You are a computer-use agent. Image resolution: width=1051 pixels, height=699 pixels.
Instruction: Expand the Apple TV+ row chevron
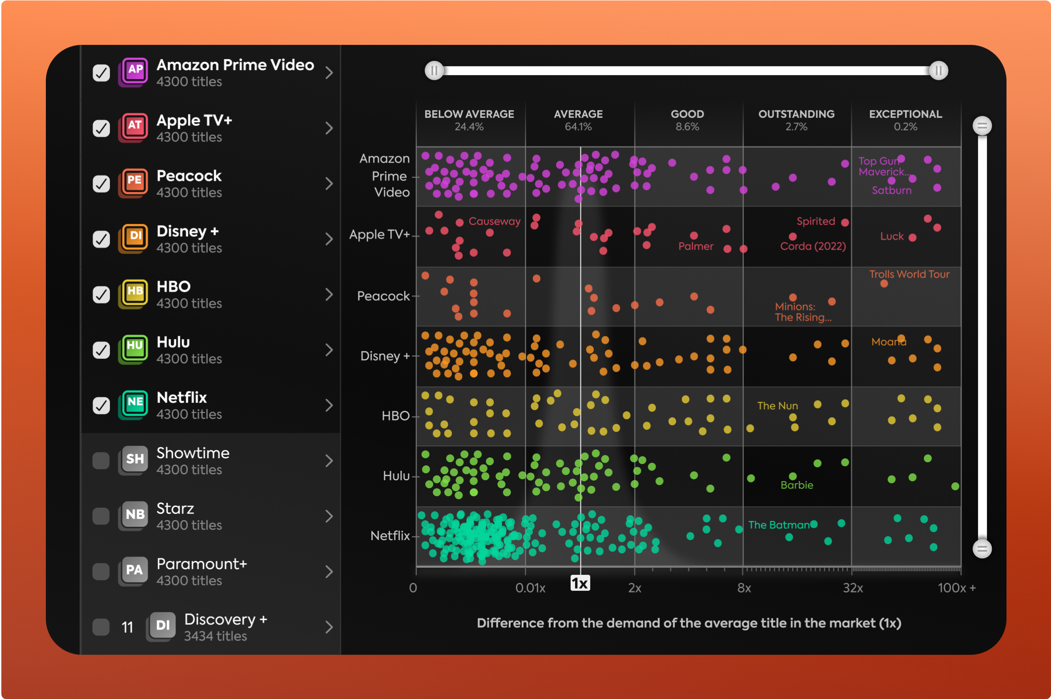[x=329, y=128]
